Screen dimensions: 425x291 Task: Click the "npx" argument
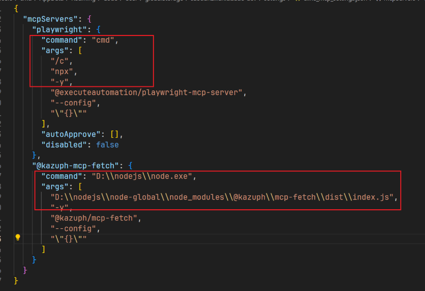point(62,71)
